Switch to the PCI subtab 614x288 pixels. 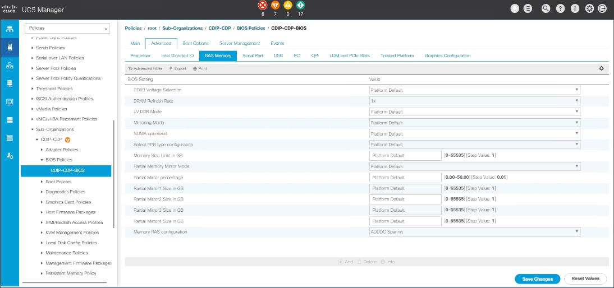[x=297, y=56]
